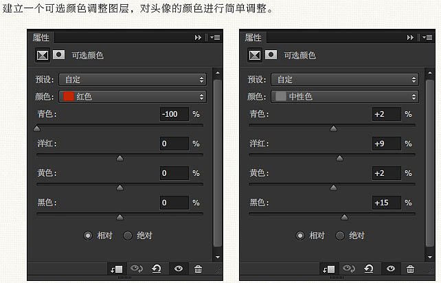Open the 预设 preset dropdown above 红色
This screenshot has width=441, height=283.
coord(132,80)
